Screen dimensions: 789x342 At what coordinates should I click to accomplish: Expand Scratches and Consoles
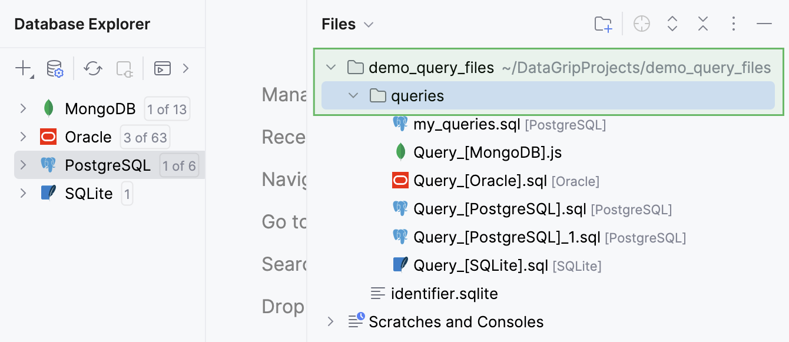click(x=330, y=322)
